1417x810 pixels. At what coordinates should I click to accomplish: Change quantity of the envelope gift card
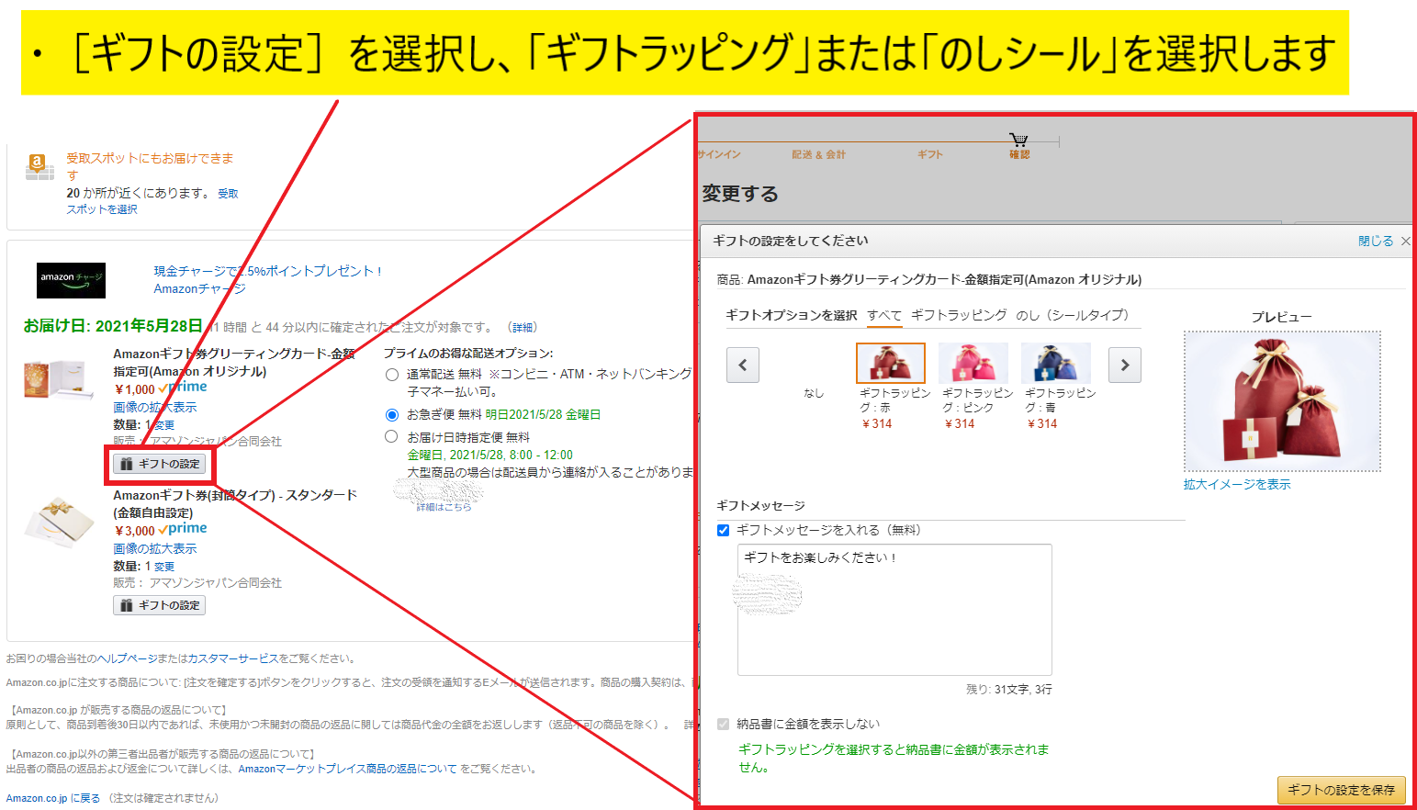coord(164,567)
